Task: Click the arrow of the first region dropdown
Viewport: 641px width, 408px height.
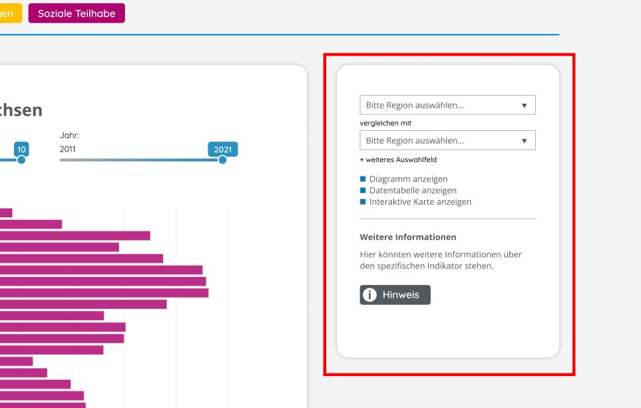Action: point(524,106)
